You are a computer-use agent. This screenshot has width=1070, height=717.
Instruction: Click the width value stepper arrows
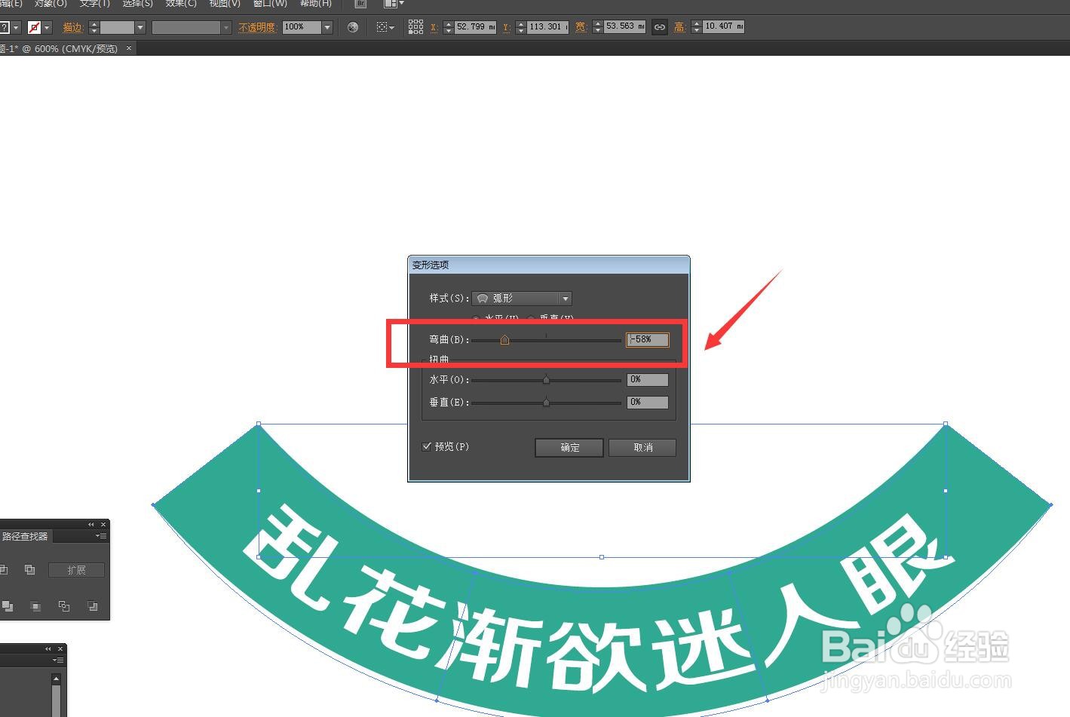pyautogui.click(x=598, y=27)
